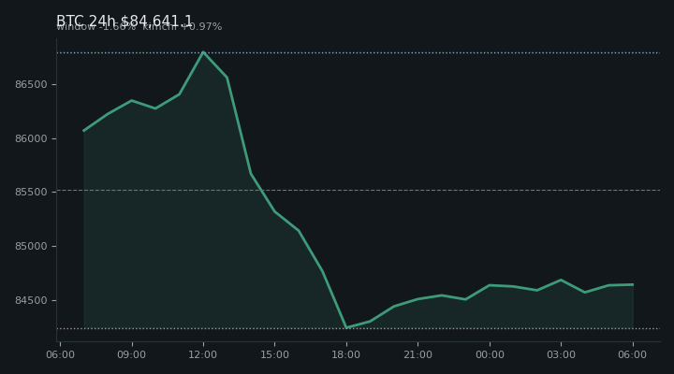Click the "BTC 24h $84,641.1" chart title
The width and height of the screenshot is (674, 374).
[125, 21]
